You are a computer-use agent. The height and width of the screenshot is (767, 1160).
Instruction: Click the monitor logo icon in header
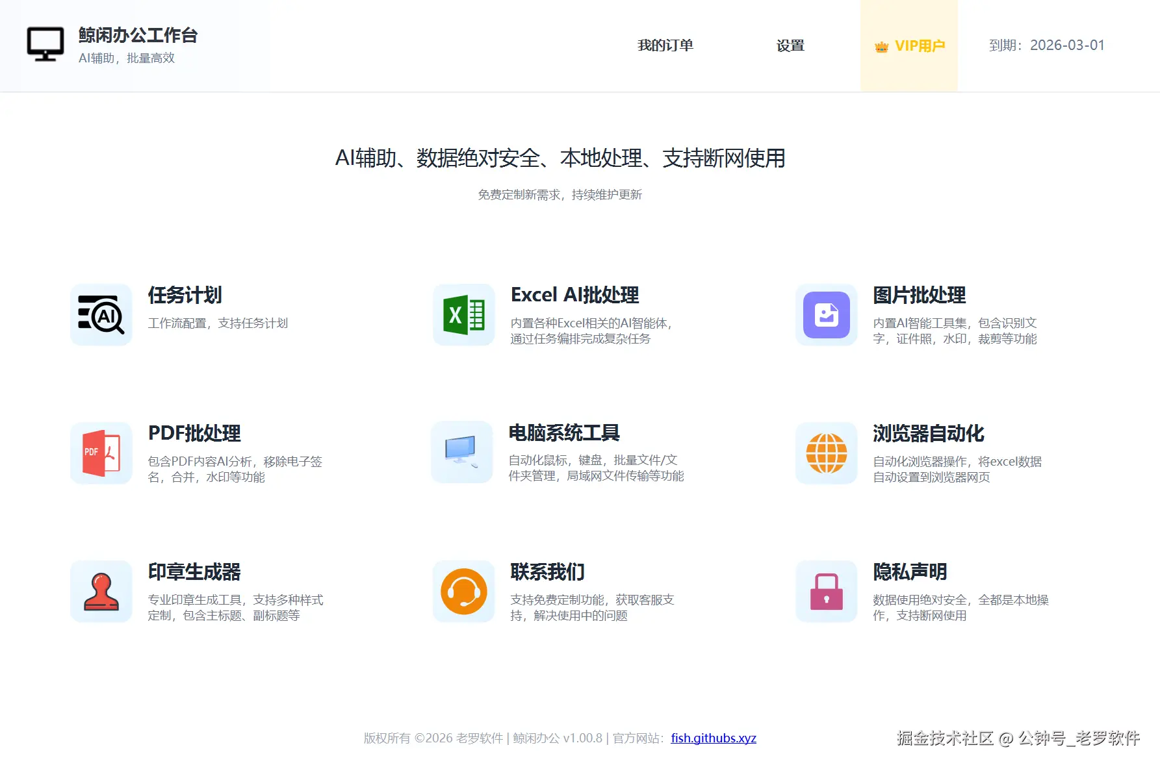45,44
